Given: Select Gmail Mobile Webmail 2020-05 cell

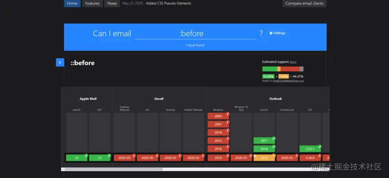Looking at the screenshot, I should point(194,158).
